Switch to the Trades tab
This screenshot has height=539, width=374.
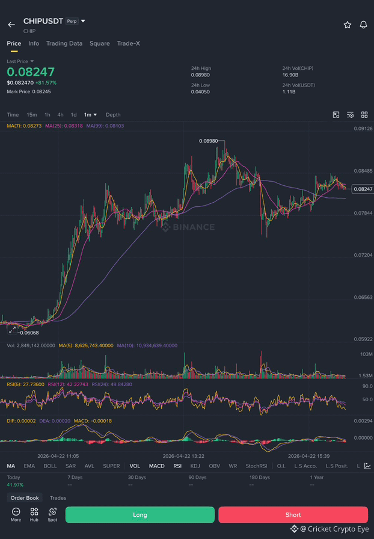tap(58, 497)
